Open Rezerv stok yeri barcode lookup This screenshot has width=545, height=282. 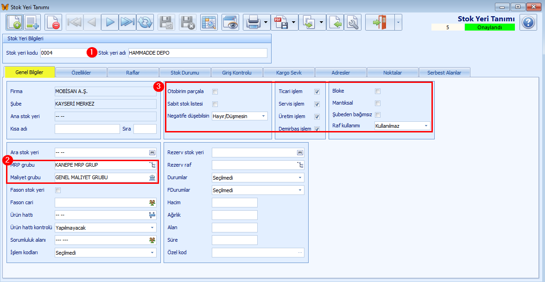[x=300, y=152]
